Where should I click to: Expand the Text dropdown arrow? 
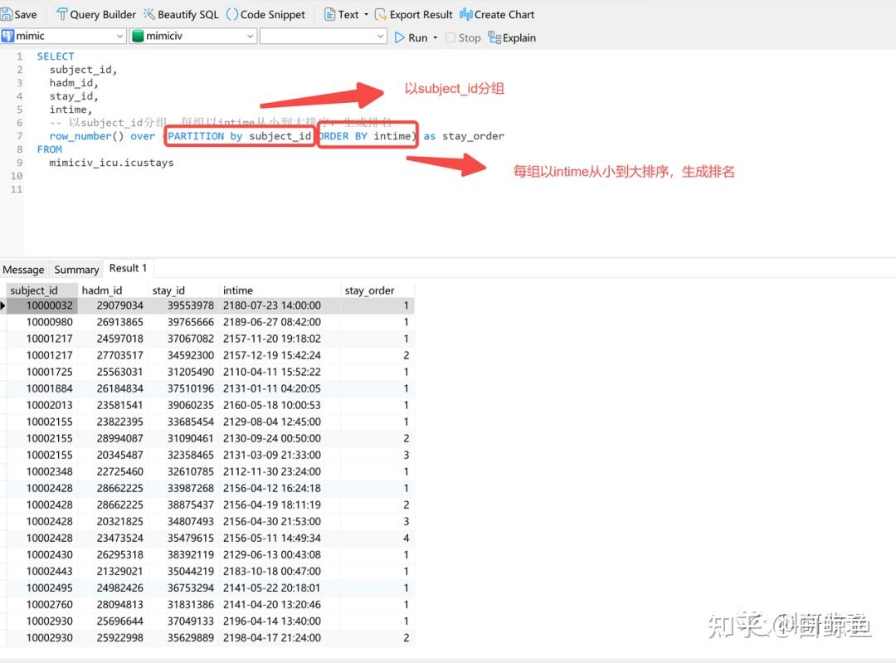pos(367,14)
